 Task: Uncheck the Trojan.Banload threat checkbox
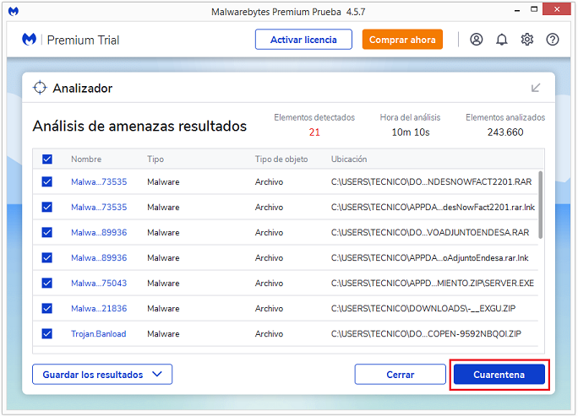click(x=47, y=334)
